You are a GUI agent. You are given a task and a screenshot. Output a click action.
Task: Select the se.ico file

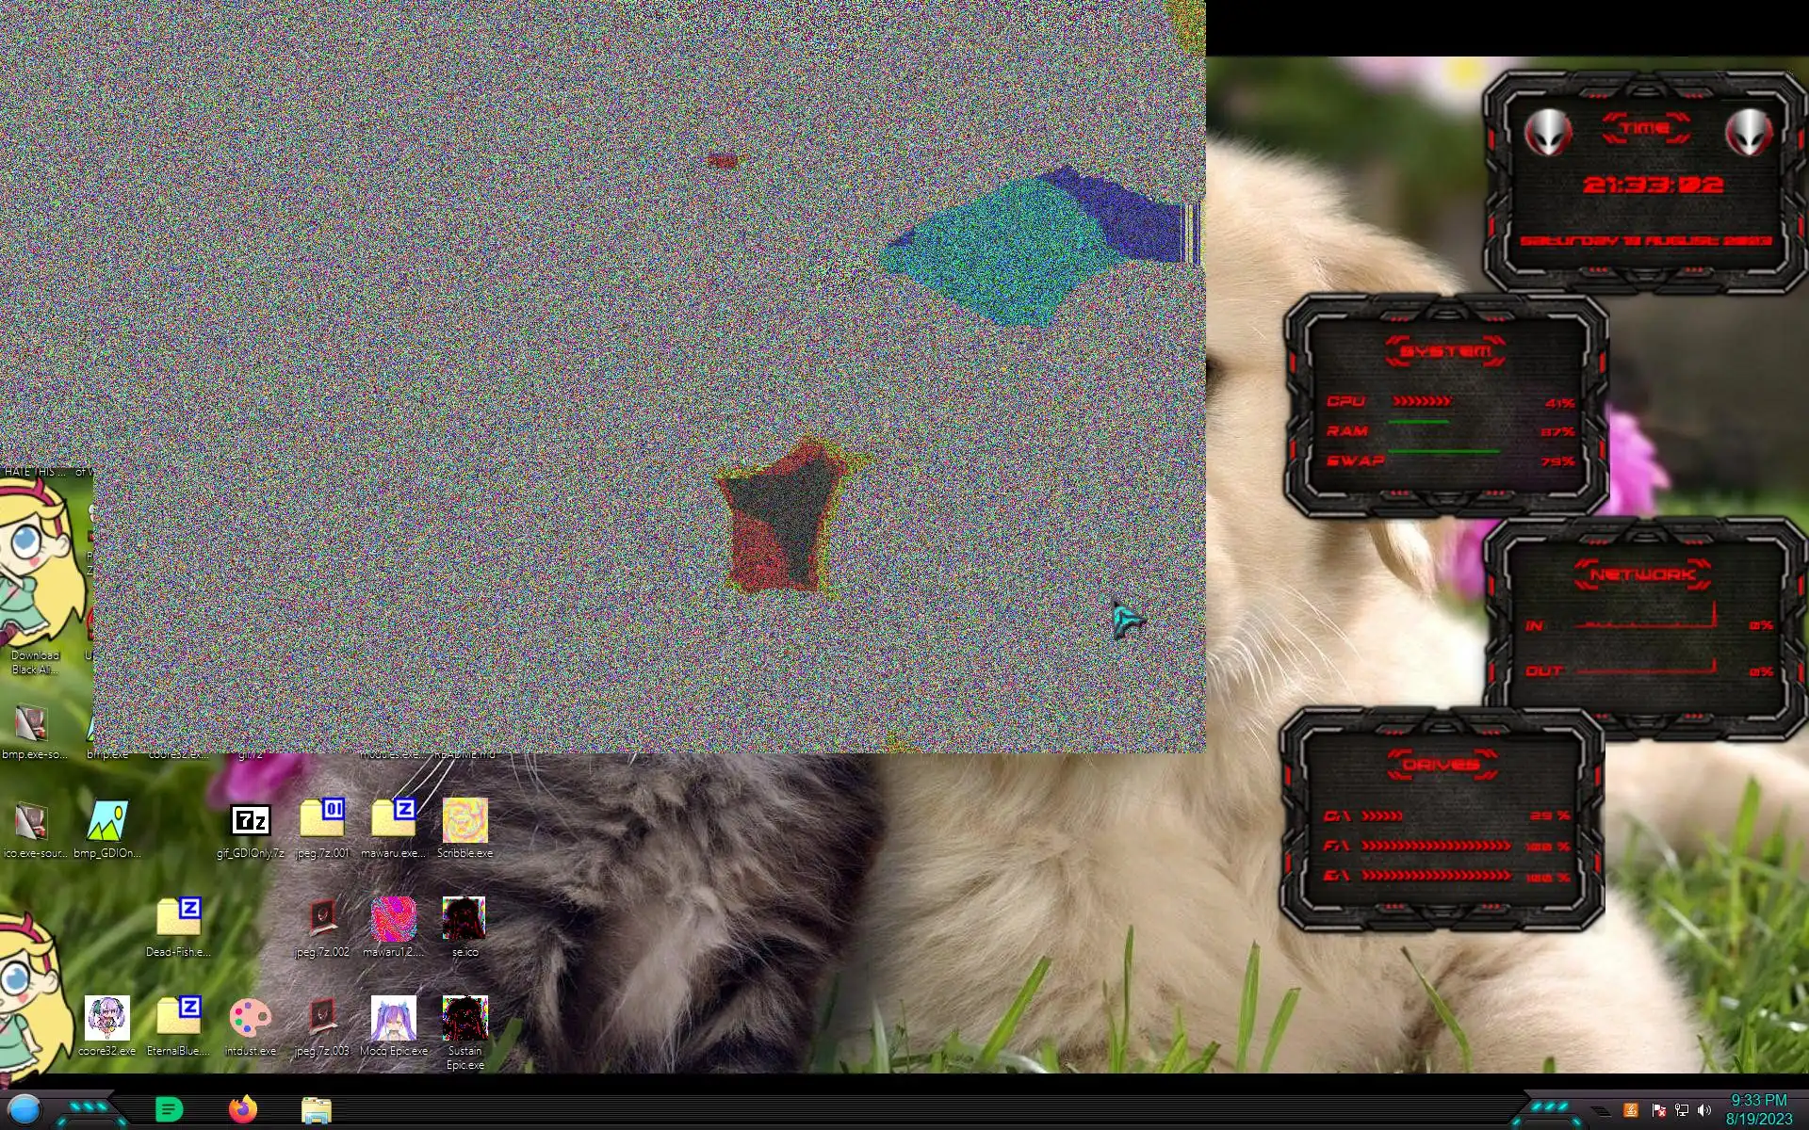(x=464, y=920)
